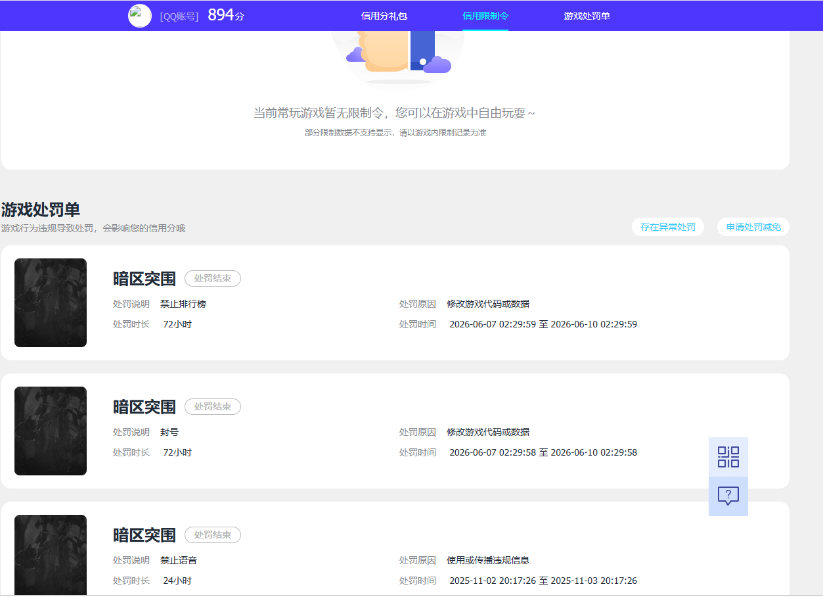Screen dimensions: 823x597
Task: Select the 禁止语音 penalty description
Action: [x=179, y=560]
